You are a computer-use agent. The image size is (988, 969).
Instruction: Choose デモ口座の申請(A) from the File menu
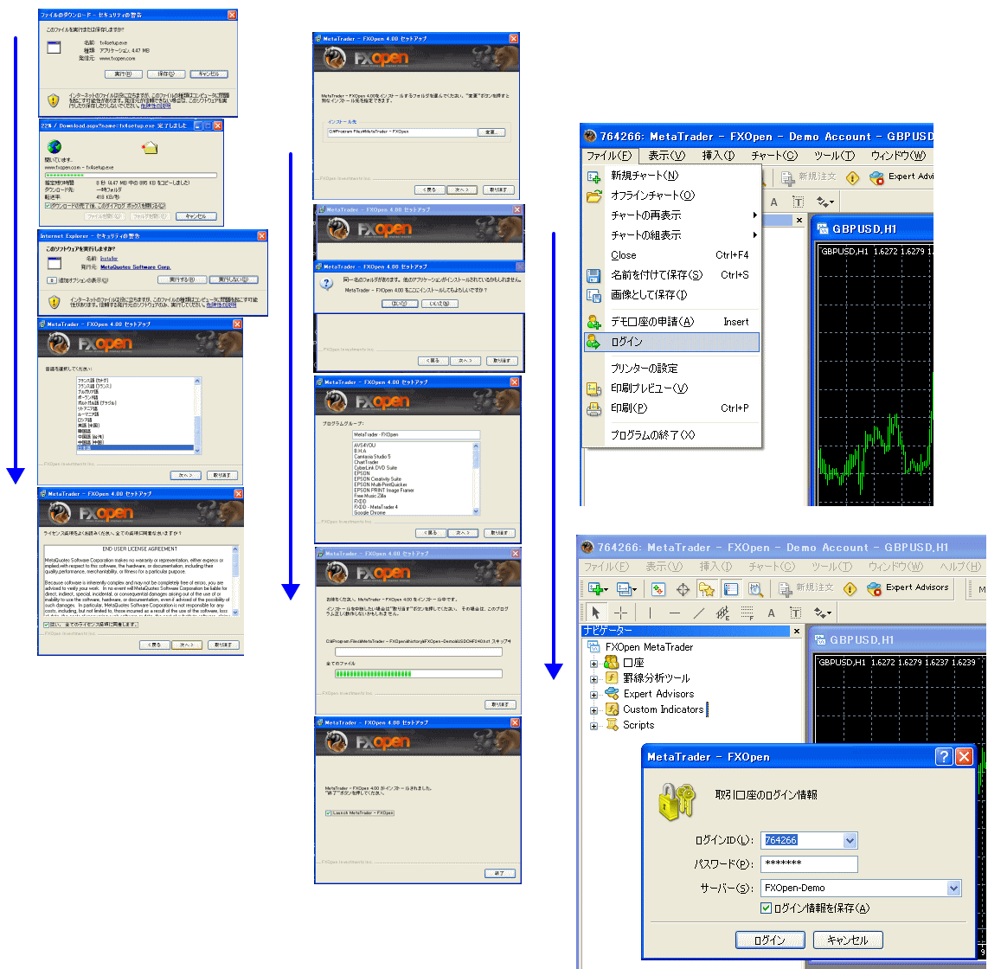pos(671,322)
